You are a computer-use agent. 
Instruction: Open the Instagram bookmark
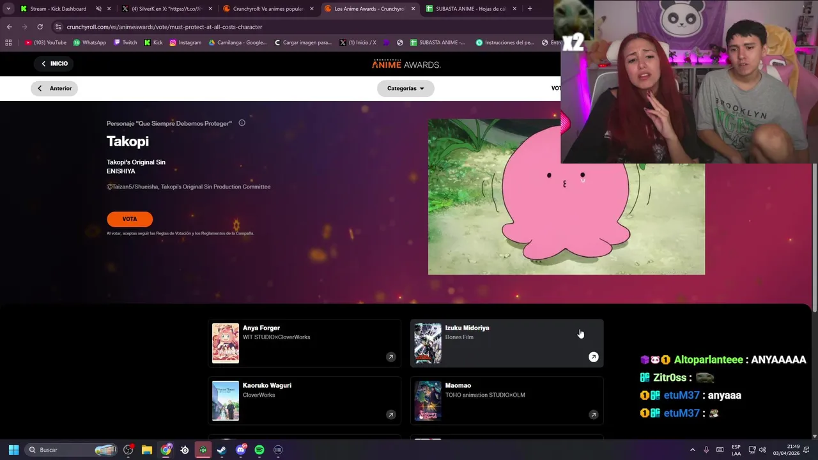coord(185,43)
